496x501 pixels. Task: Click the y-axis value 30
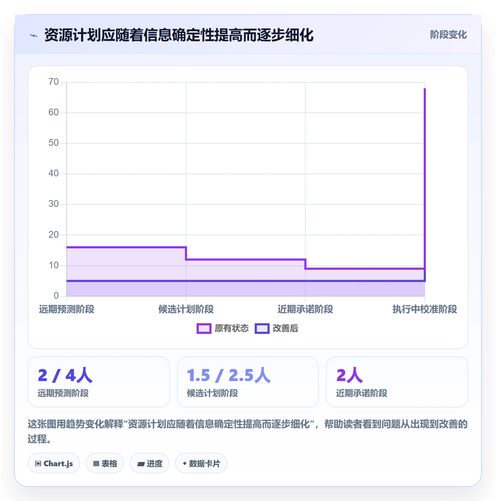[54, 204]
